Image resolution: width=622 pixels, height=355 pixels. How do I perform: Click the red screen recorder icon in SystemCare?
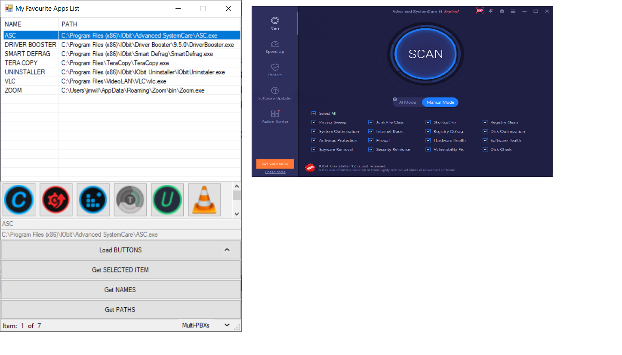[480, 11]
